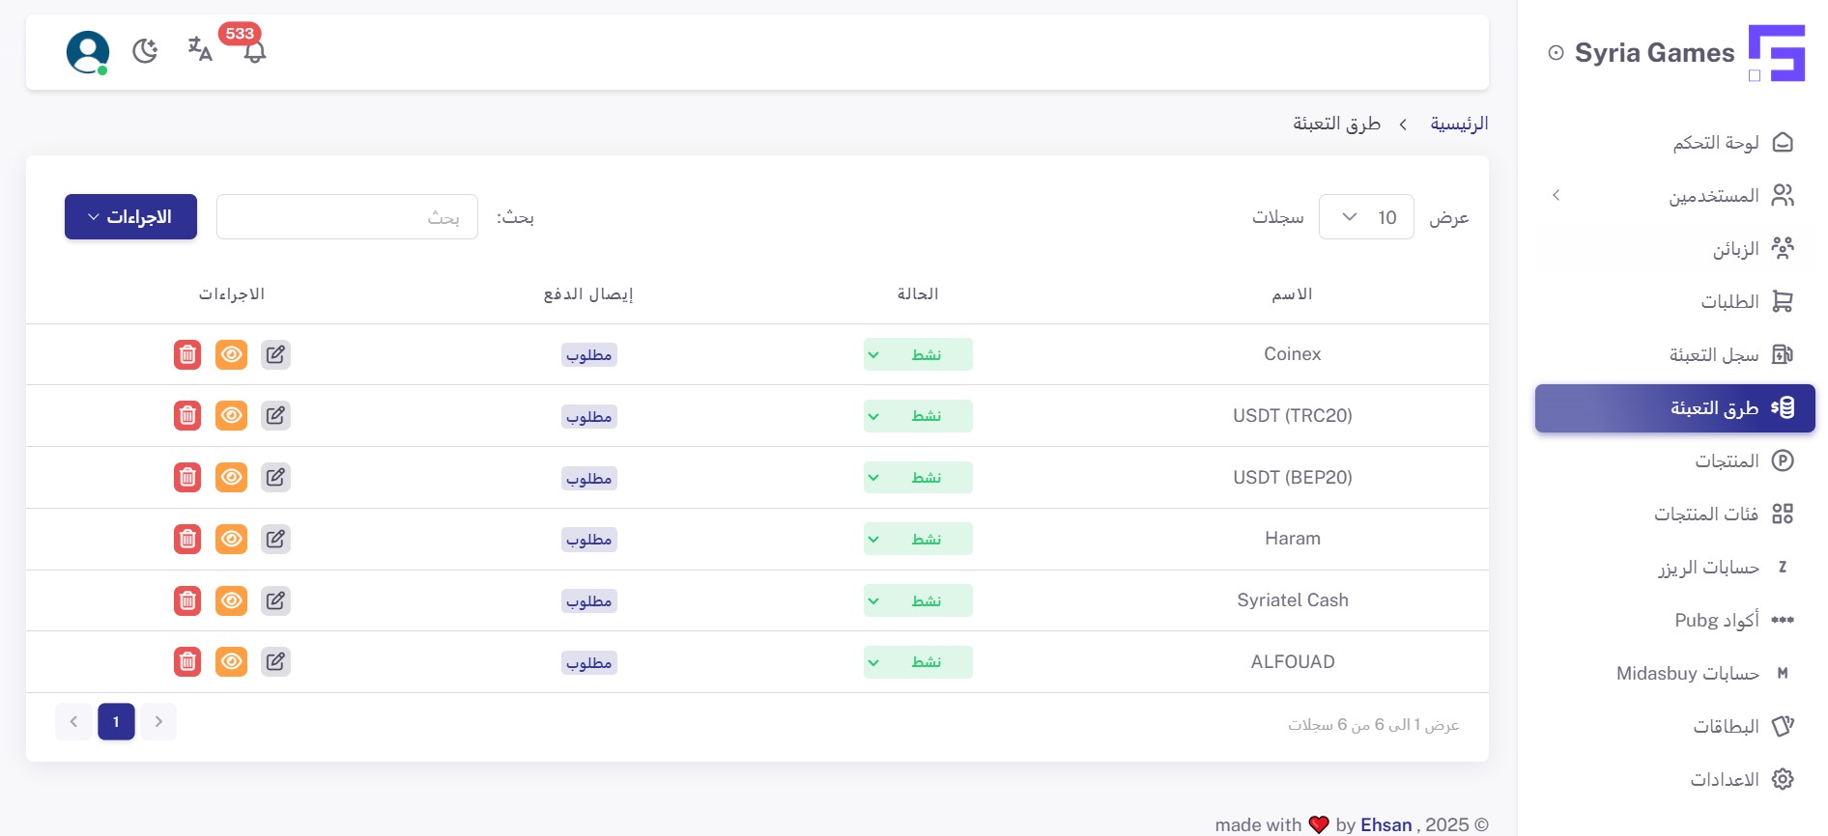Toggle the sidebar pin circle icon
Viewport: 1828px width, 836px height.
tap(1556, 53)
